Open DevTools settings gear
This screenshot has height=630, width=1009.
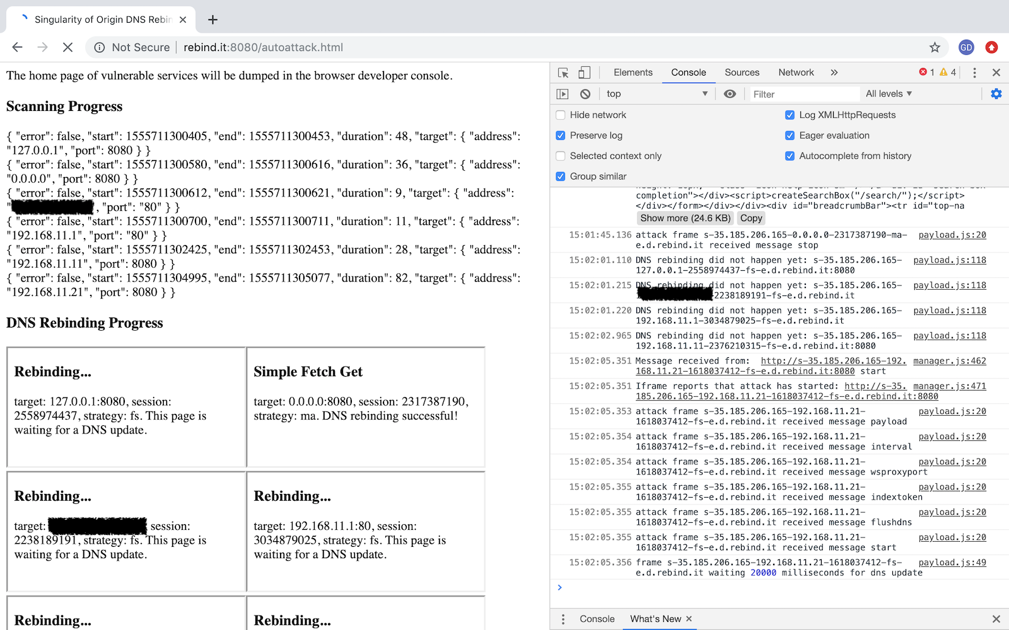click(996, 93)
